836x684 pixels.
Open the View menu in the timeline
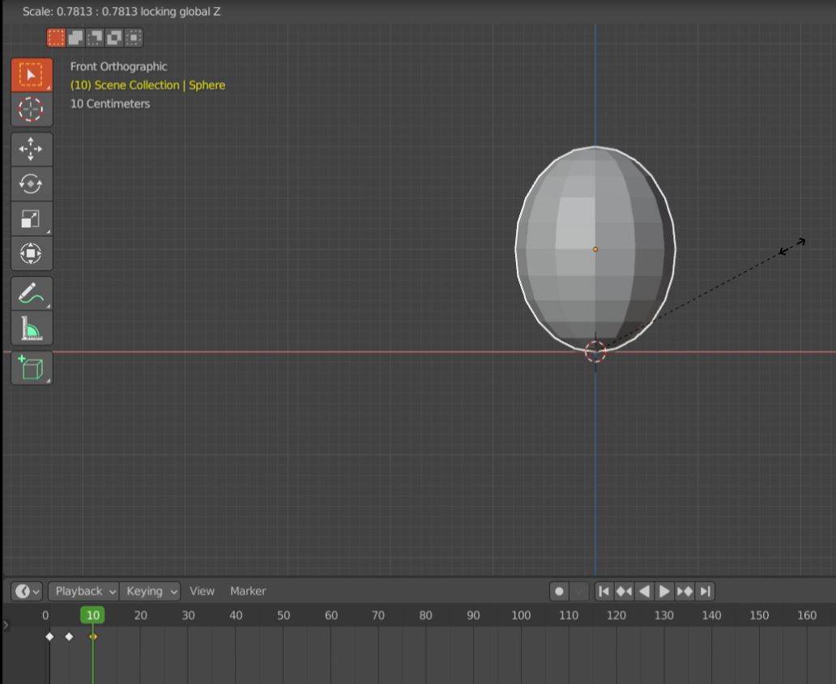(x=202, y=591)
